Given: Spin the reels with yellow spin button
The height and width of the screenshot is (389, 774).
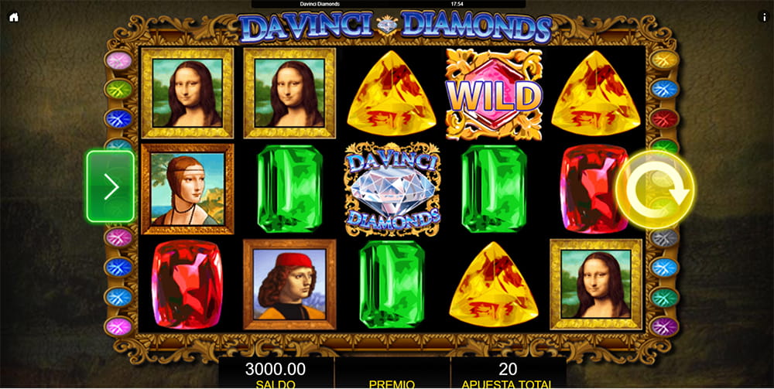Looking at the screenshot, I should click(x=655, y=189).
